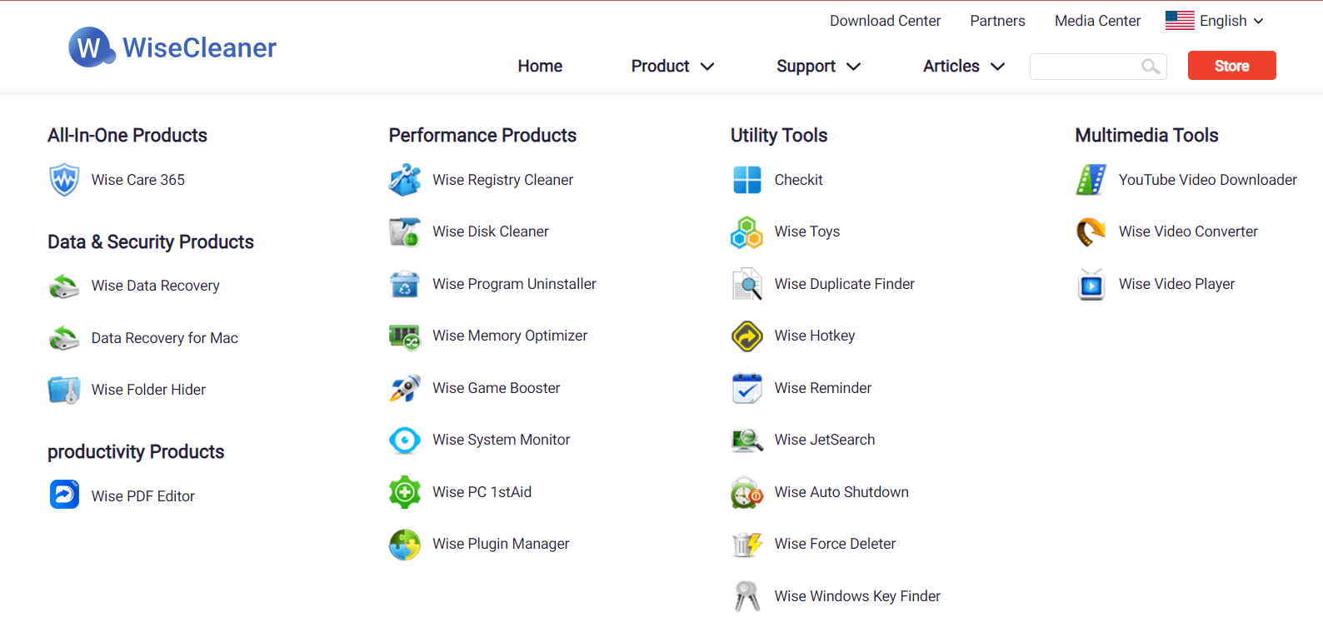Click the Checkit icon
Image resolution: width=1323 pixels, height=637 pixels.
pos(747,180)
